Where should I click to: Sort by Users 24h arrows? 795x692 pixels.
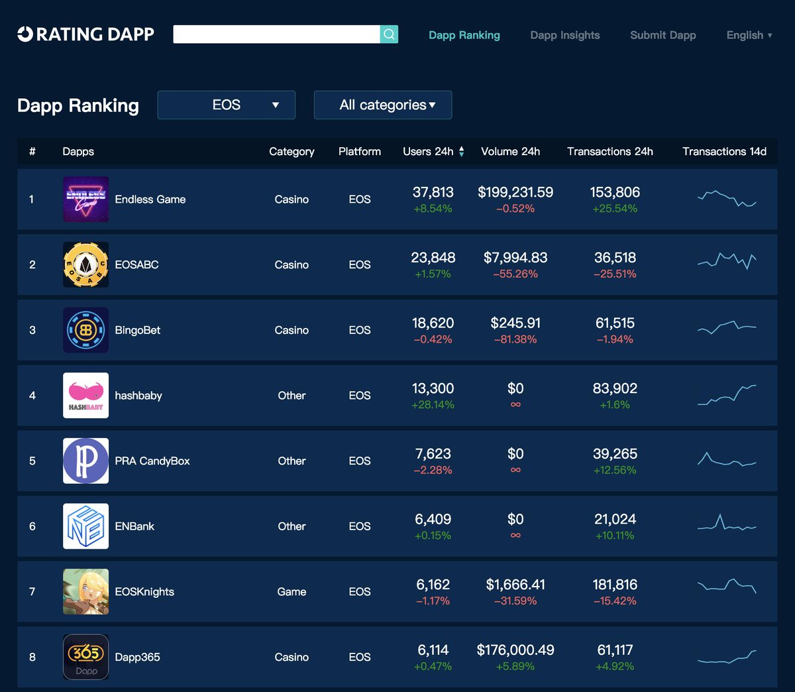click(x=461, y=152)
